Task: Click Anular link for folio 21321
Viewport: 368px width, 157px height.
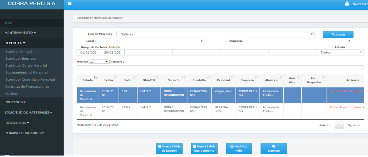Action: tap(344, 107)
